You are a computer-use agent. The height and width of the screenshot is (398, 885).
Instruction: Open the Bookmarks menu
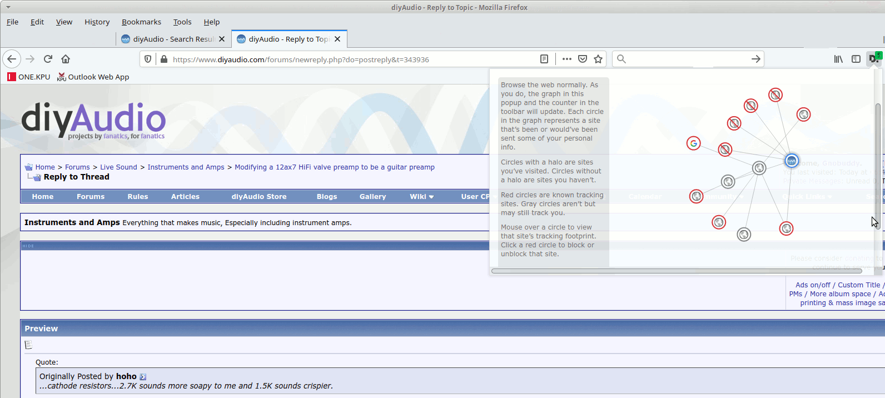pyautogui.click(x=141, y=22)
